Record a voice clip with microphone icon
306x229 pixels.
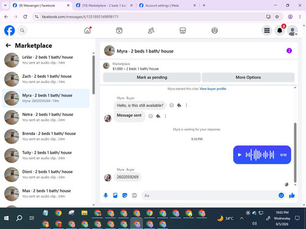106,195
